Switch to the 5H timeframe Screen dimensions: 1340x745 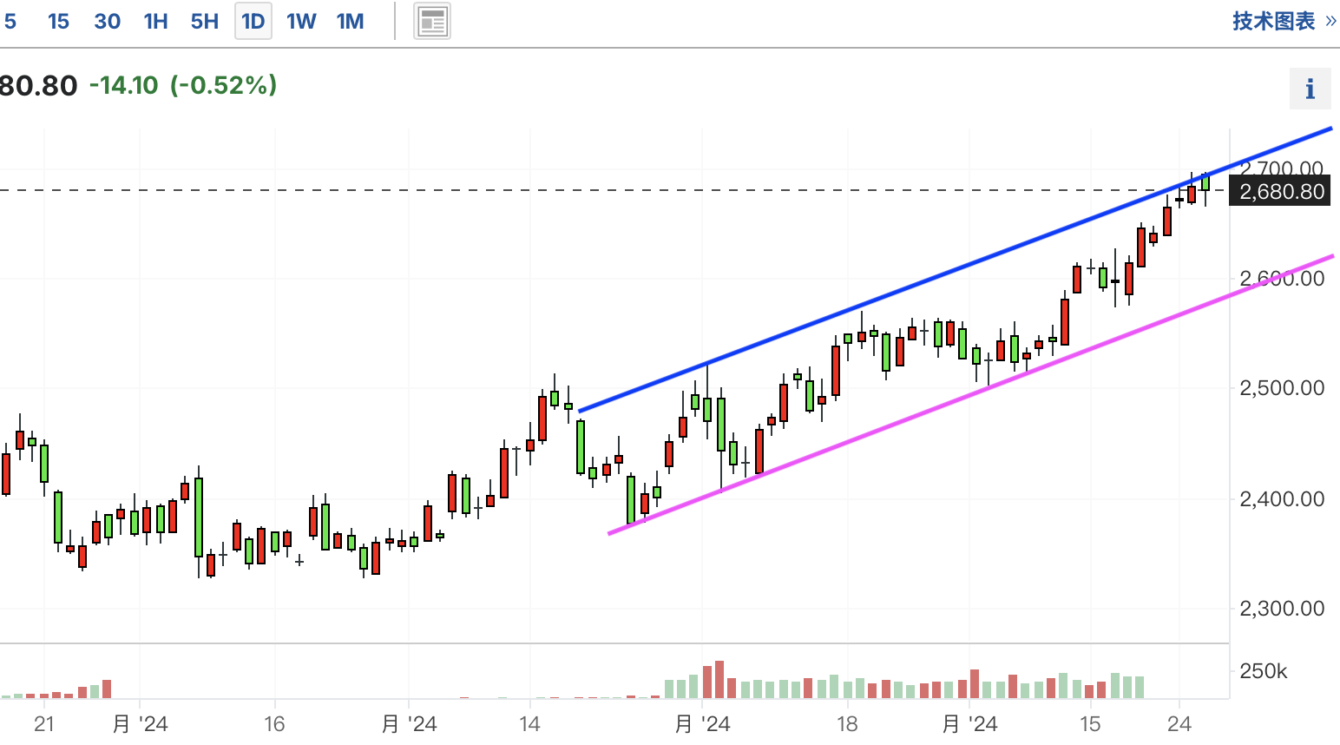tap(205, 21)
